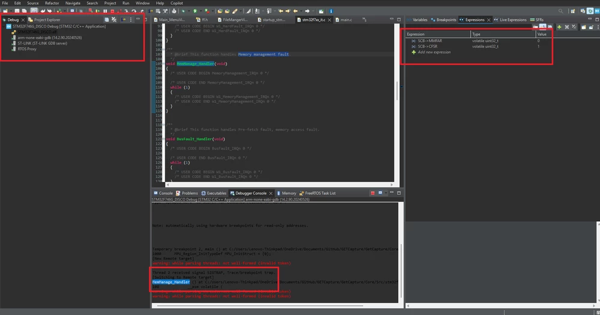
Task: Click the Search magnifier icon in toolbar
Action: click(x=560, y=11)
